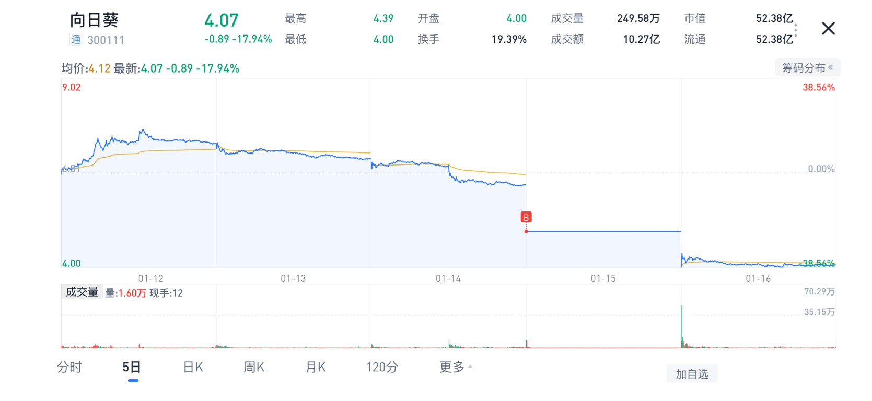
Task: Expand the 筹码分布 panel
Action: pos(807,68)
